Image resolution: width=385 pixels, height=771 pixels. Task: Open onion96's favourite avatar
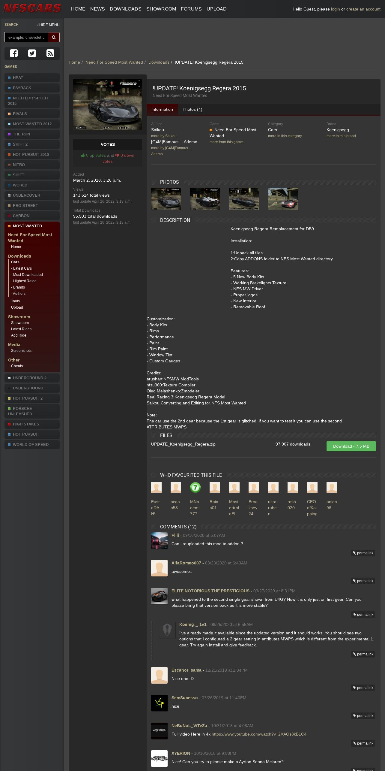(332, 487)
